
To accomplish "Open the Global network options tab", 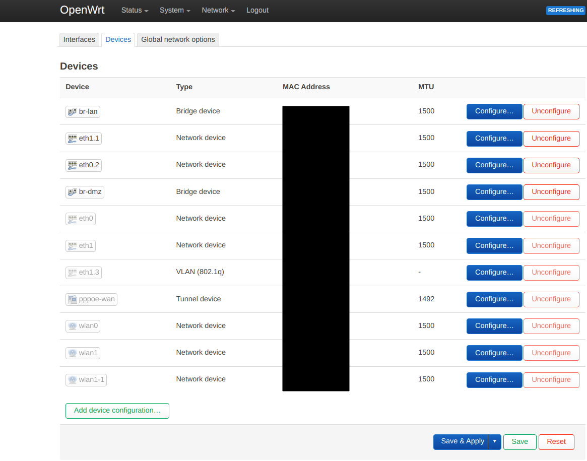I will click(x=177, y=39).
